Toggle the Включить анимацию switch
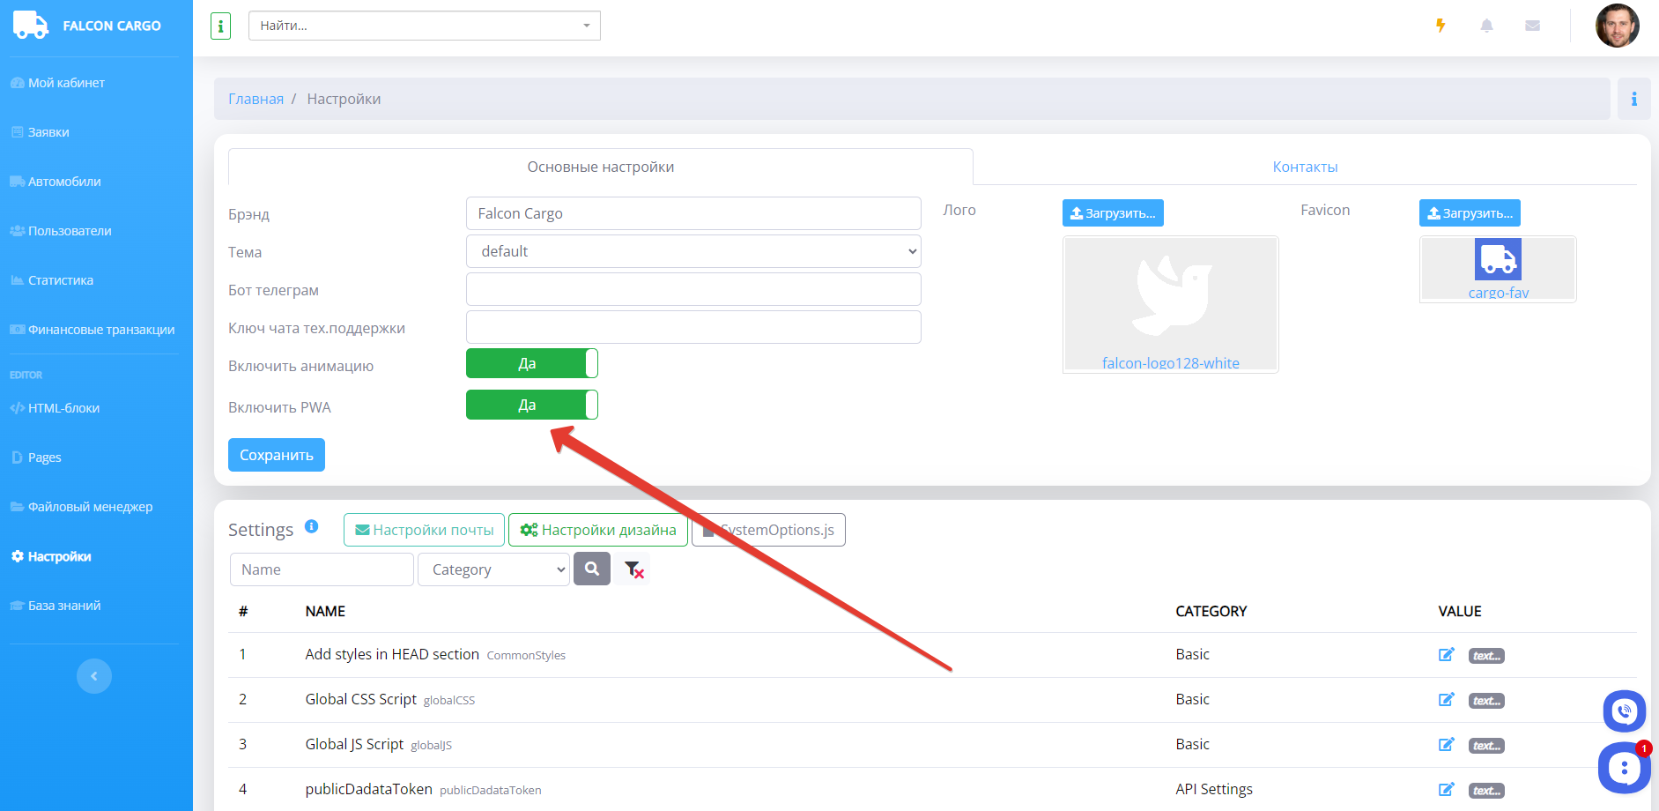This screenshot has height=811, width=1659. coord(531,363)
